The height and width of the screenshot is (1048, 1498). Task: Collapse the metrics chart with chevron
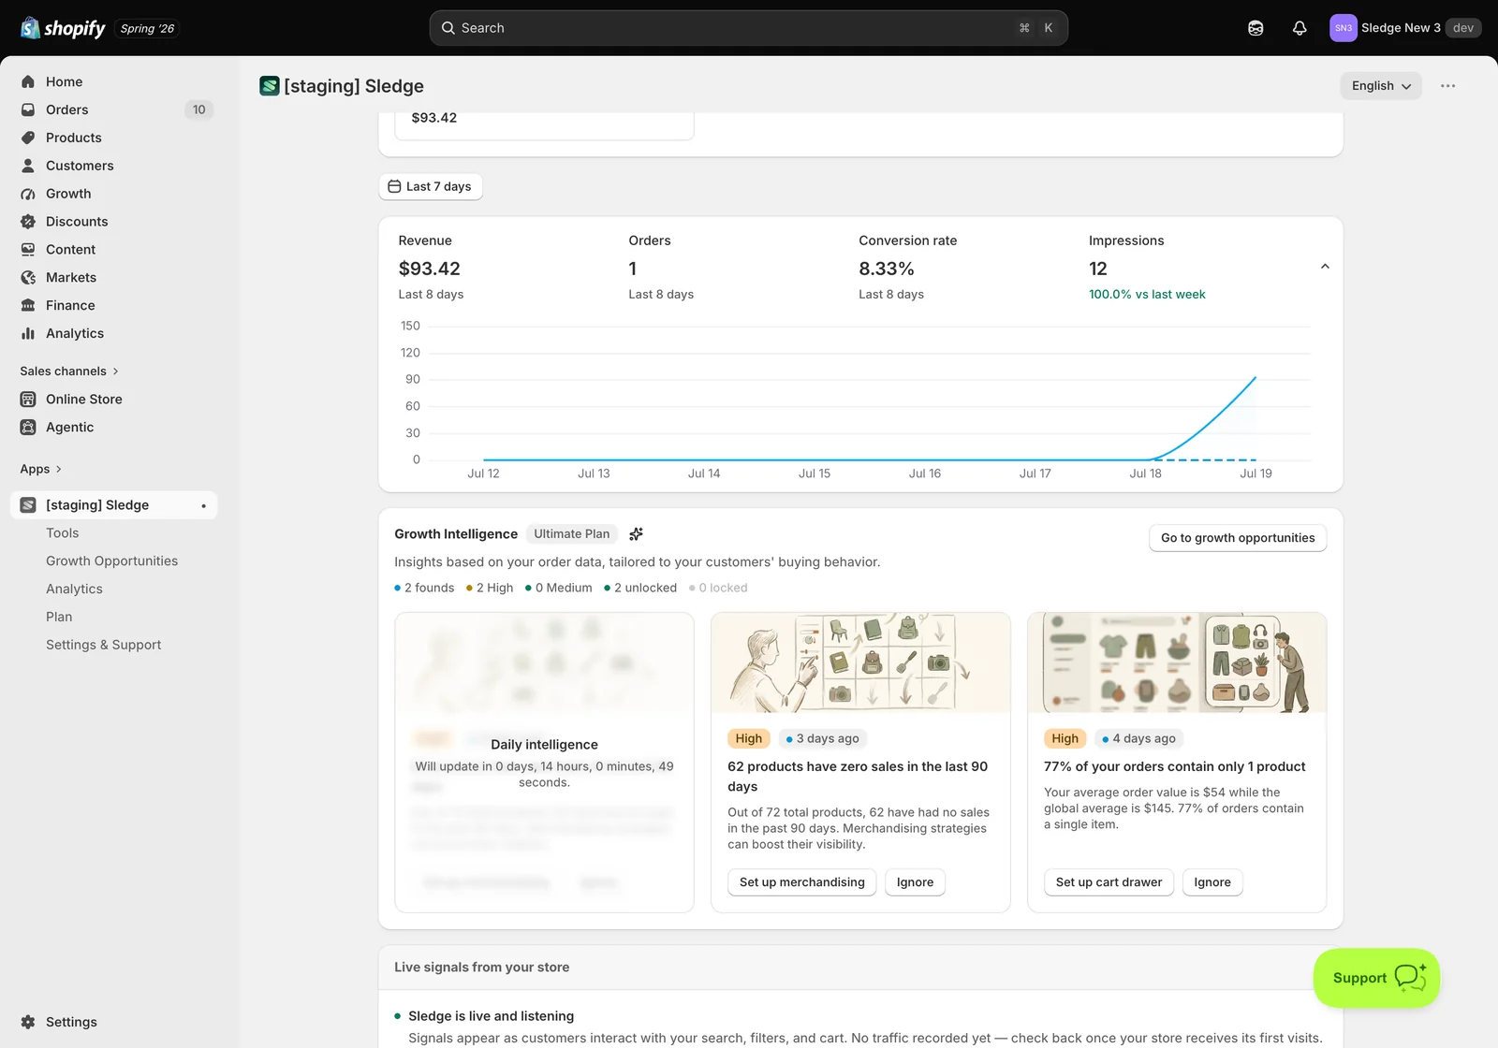point(1325,267)
